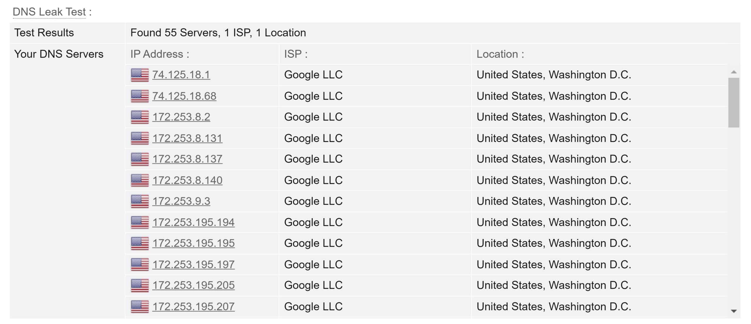Open the 172.253.195.194 IP address link

point(193,222)
